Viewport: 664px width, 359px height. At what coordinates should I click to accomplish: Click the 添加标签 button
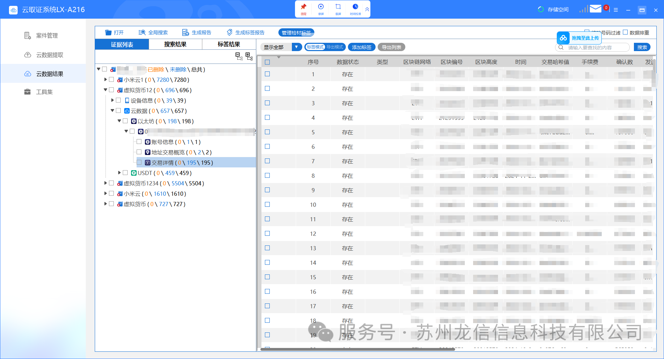tap(361, 47)
